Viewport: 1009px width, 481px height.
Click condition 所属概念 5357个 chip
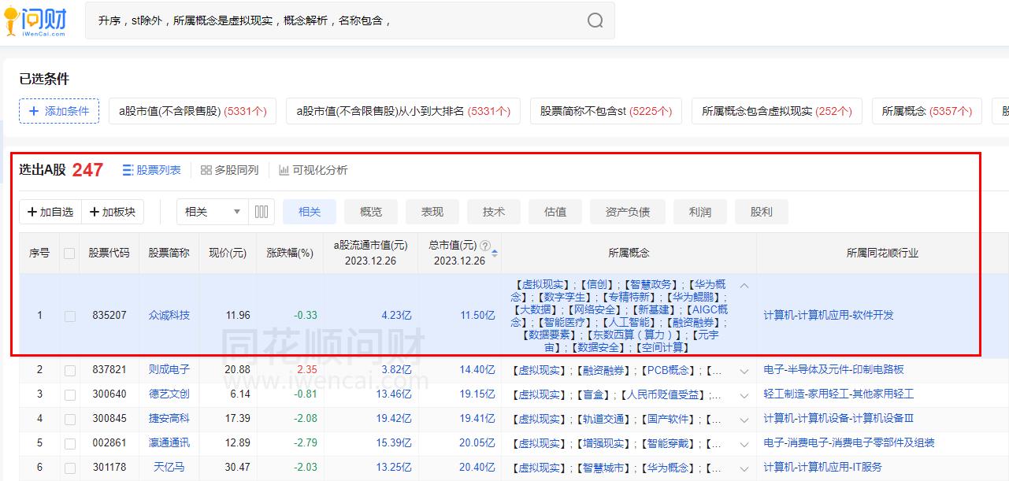pyautogui.click(x=927, y=111)
